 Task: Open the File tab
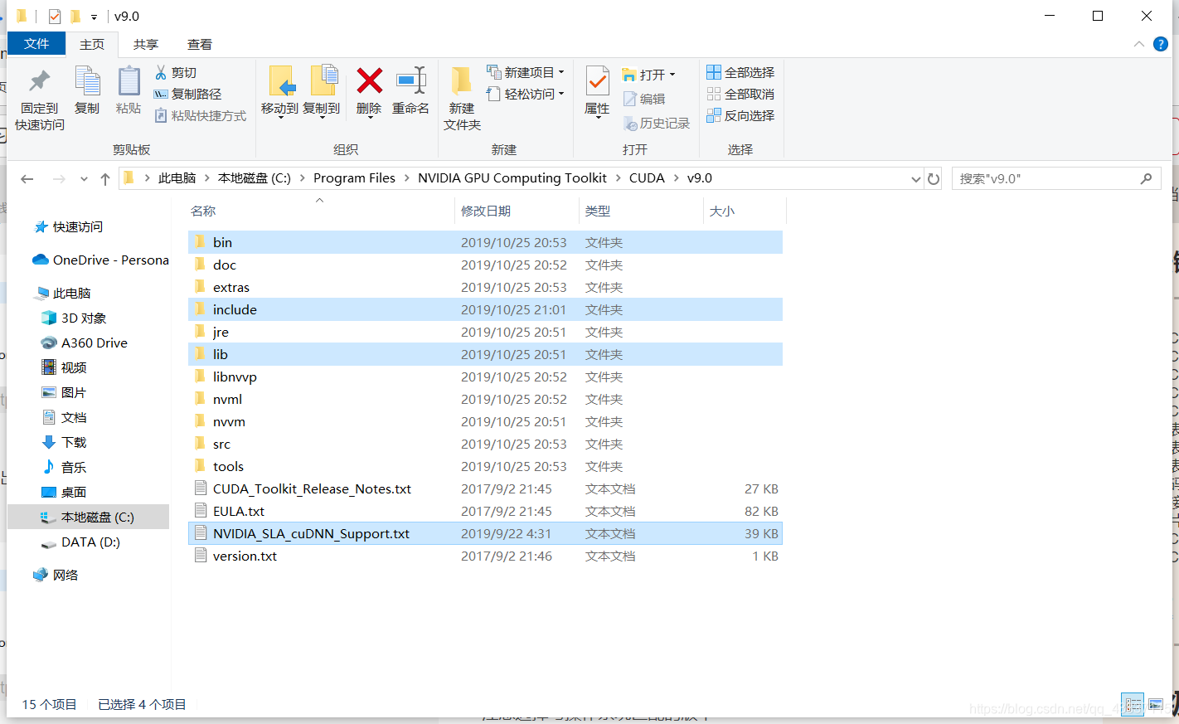(x=36, y=44)
